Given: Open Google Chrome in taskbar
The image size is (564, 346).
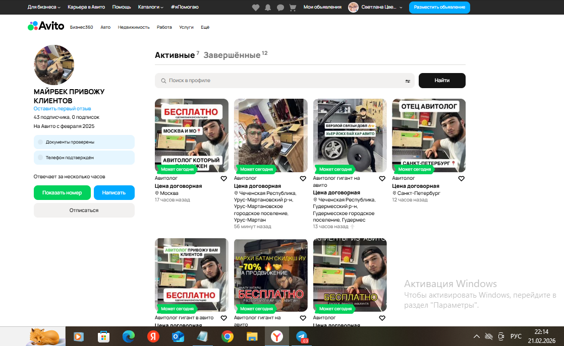Looking at the screenshot, I should 228,336.
